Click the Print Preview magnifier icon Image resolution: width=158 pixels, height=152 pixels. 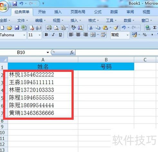click(x=56, y=28)
